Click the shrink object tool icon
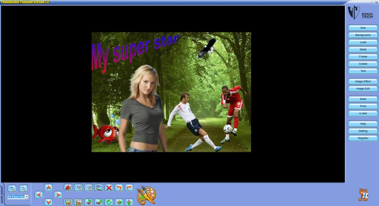 coord(88,187)
